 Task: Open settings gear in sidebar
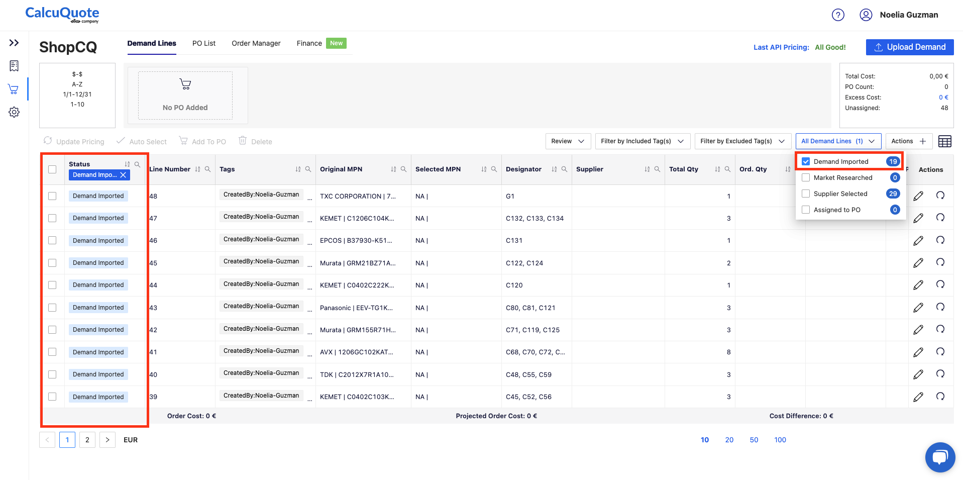(14, 112)
